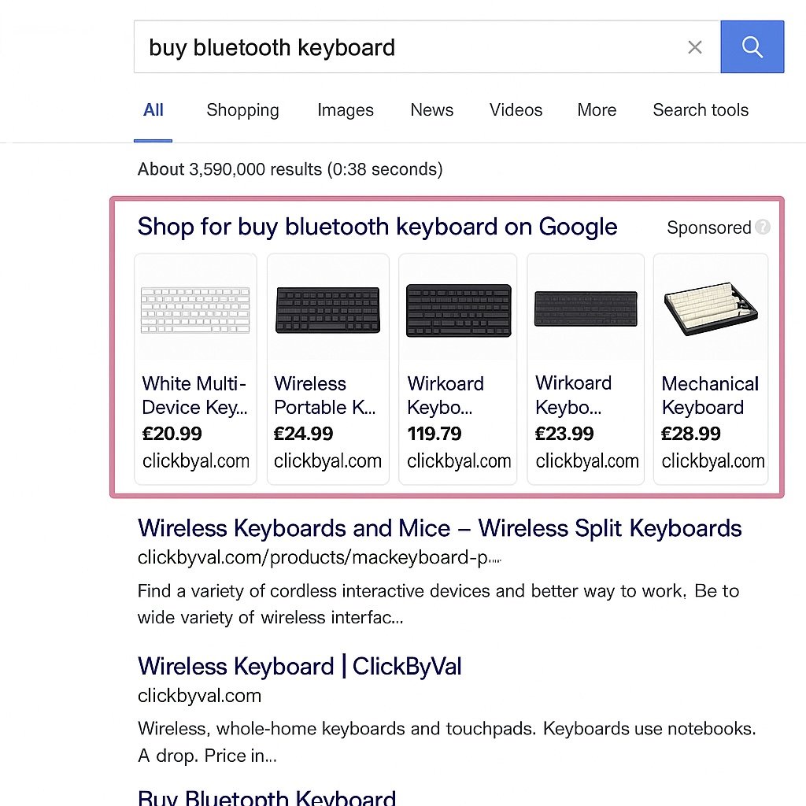
Task: Click clickbyval.com URL under Wireless Keyboard result
Action: tap(199, 696)
